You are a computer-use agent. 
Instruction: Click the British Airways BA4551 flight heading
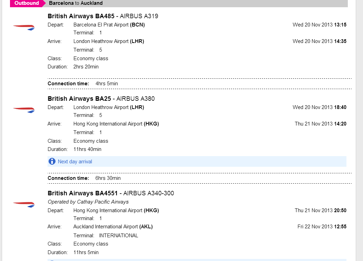pos(111,193)
